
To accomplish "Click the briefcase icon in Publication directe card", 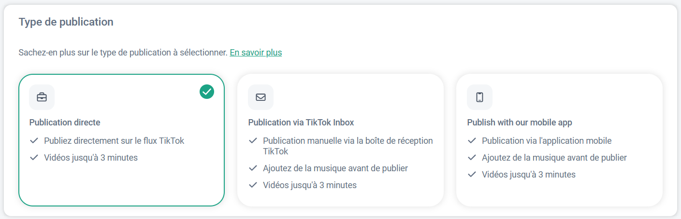I will [x=42, y=97].
